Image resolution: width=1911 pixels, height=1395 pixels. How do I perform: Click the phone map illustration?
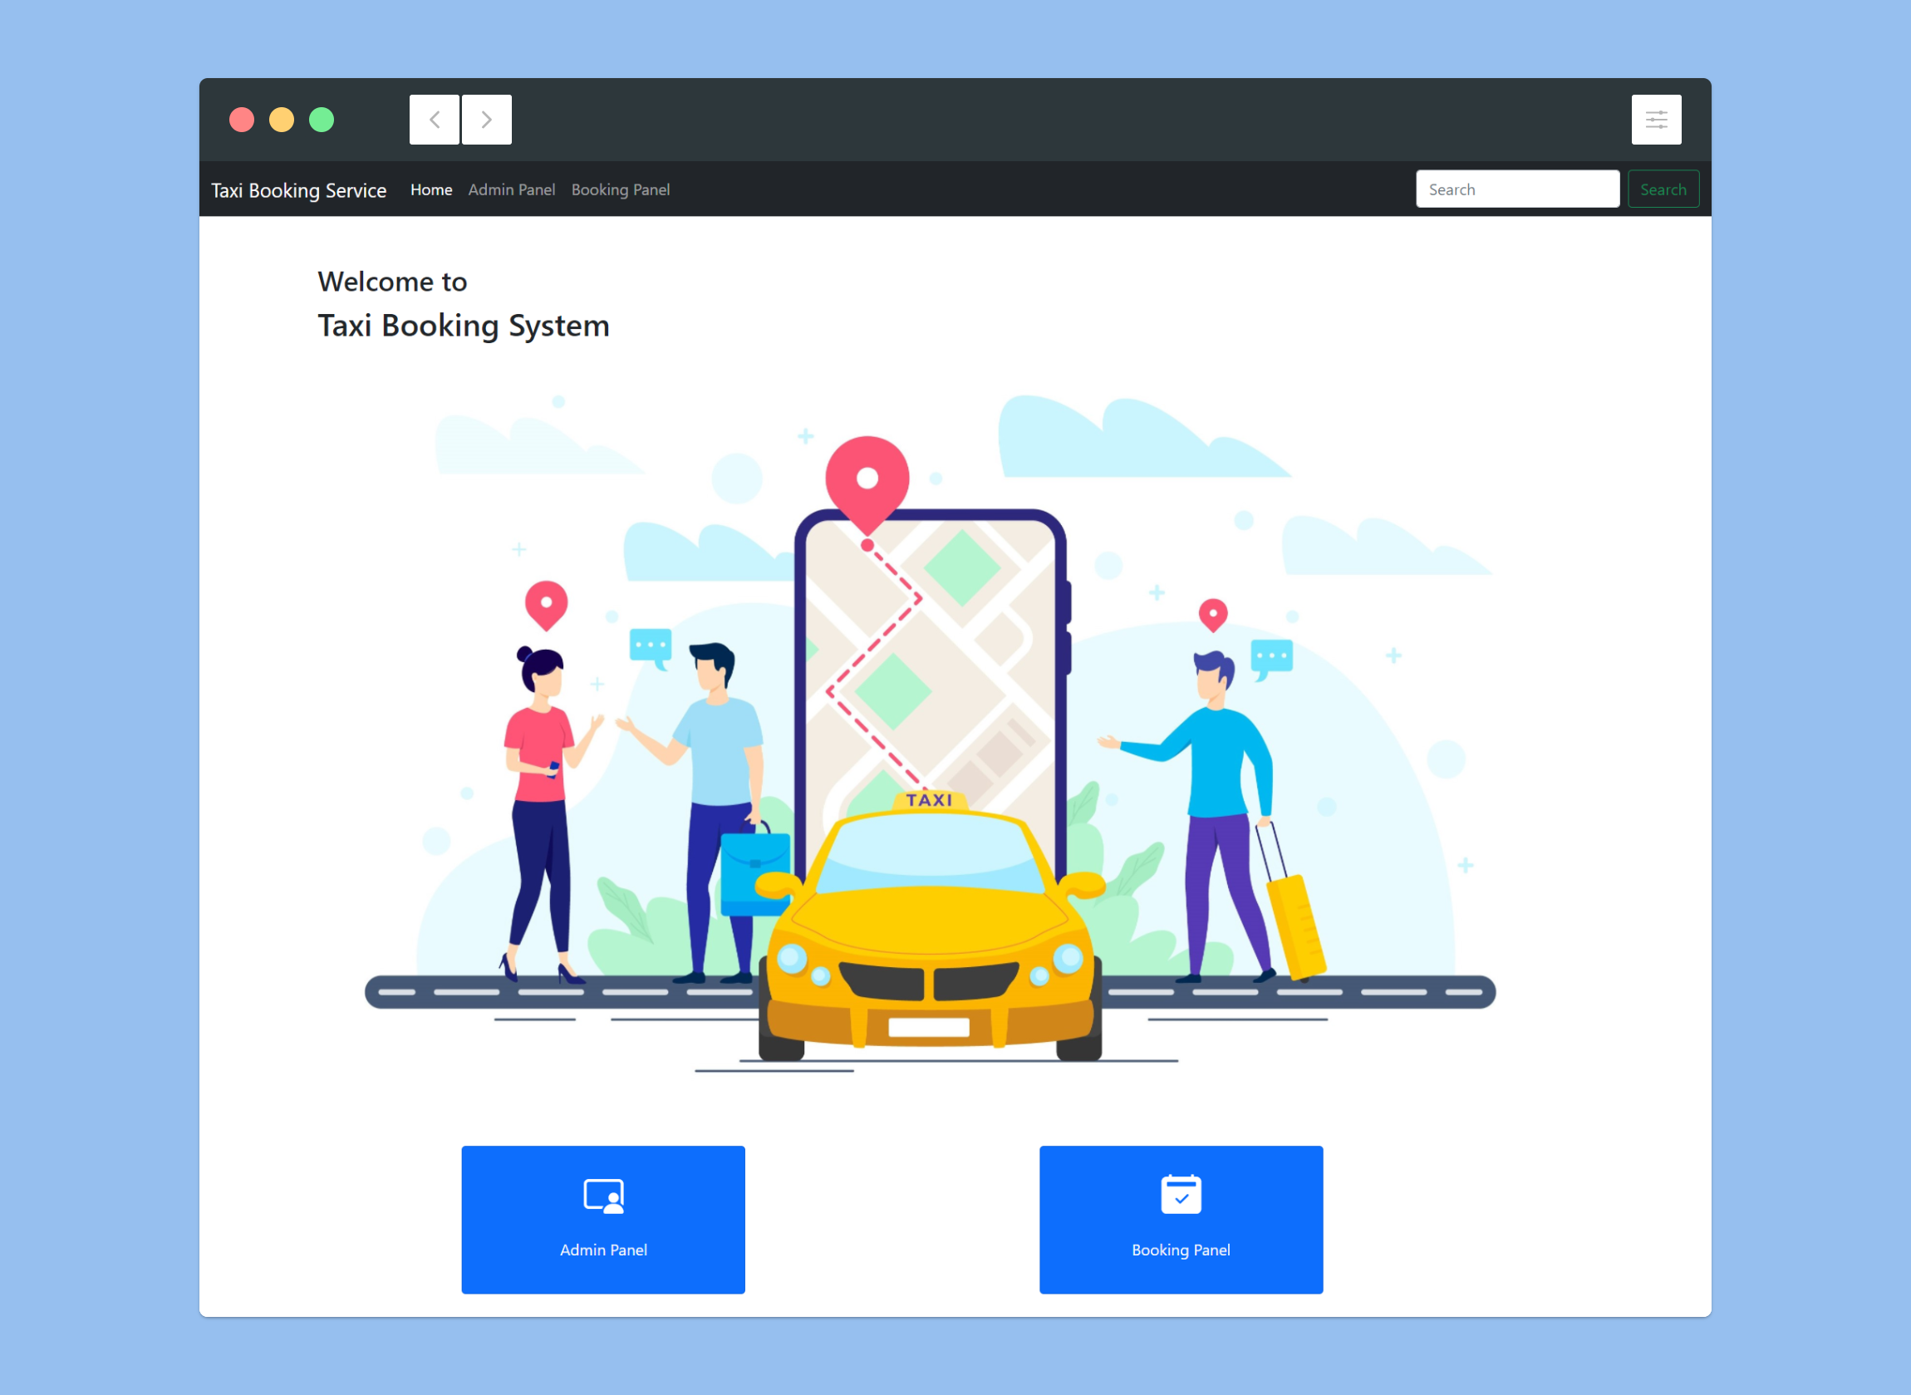click(x=929, y=659)
